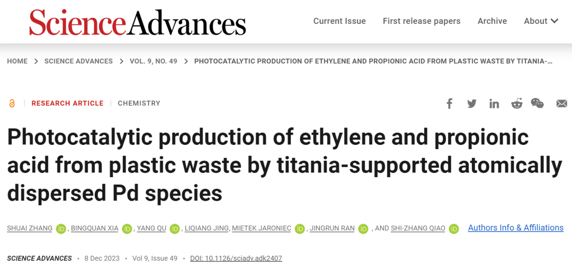Open Authors Info & Affiliations link
Viewport: 572px width, 267px height.
pos(515,228)
